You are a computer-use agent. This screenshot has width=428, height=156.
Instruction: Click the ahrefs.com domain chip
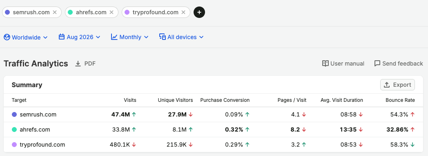coord(91,12)
